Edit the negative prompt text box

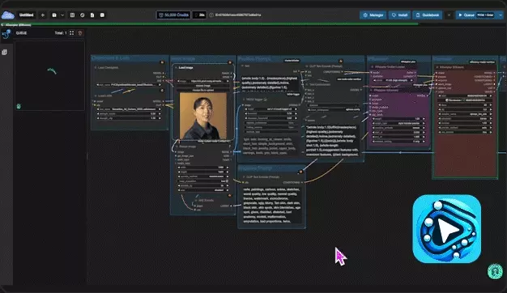(x=271, y=205)
